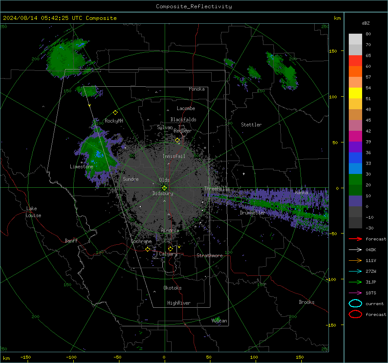Click the Okotoks map label
Viewport: 388px width, 363px height.
click(x=172, y=288)
